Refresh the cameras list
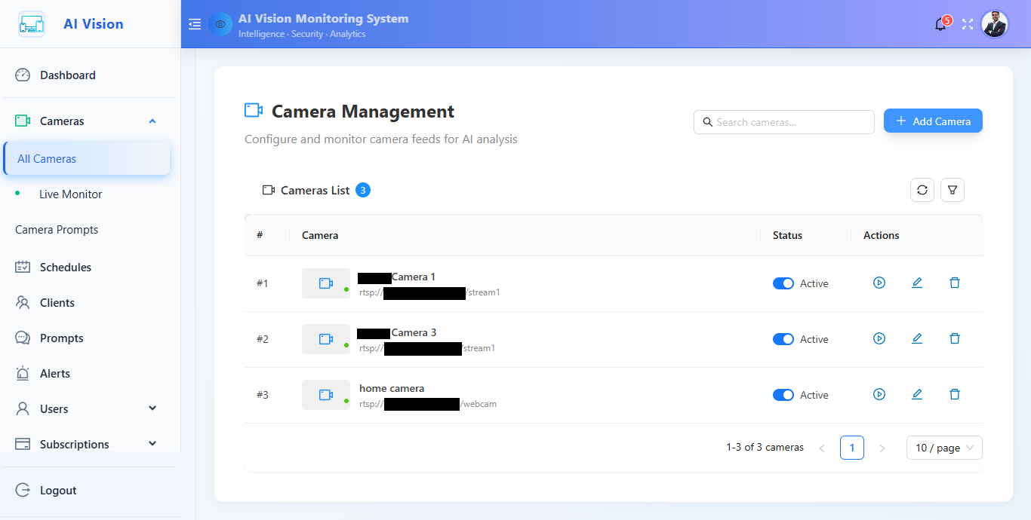 pyautogui.click(x=922, y=190)
